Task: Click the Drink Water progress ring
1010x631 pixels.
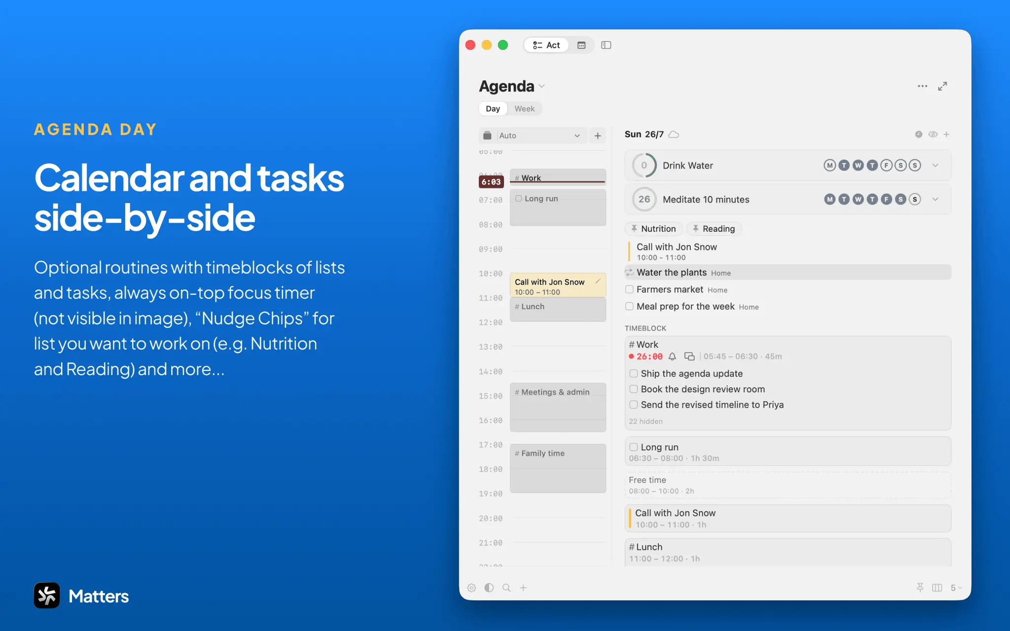Action: point(644,166)
